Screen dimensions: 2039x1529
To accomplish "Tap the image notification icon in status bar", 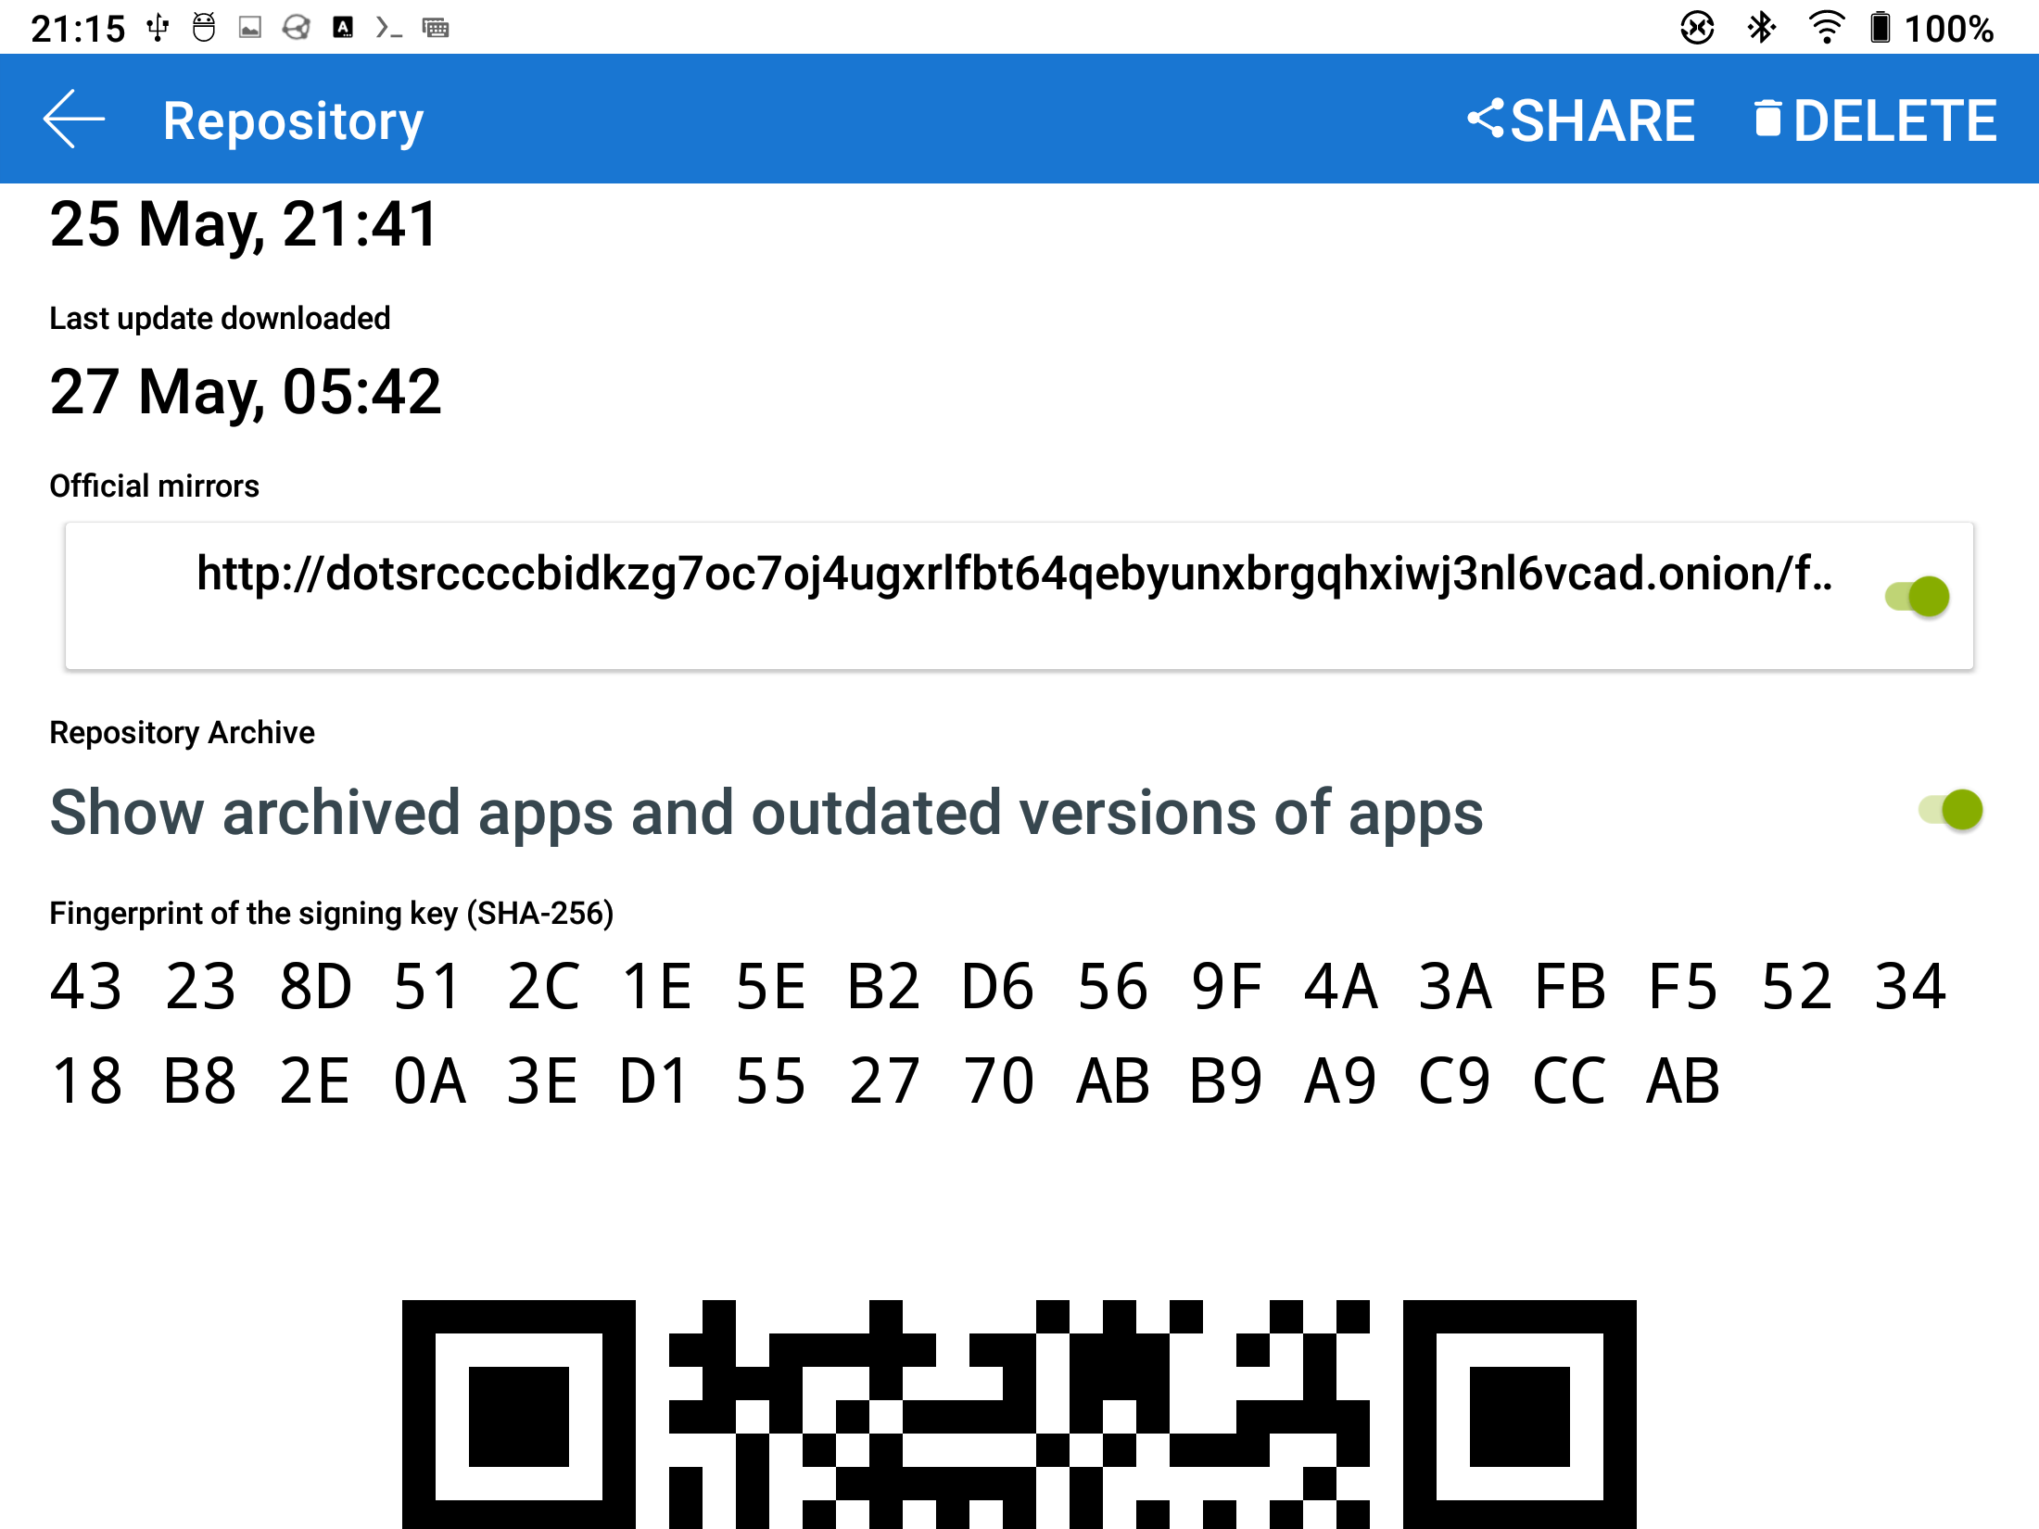I will (250, 28).
